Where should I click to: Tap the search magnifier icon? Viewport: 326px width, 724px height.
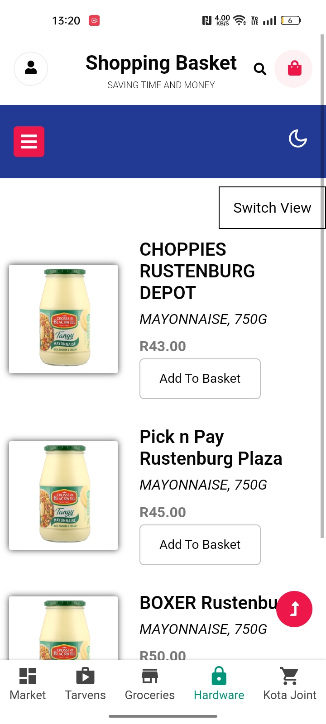point(260,69)
